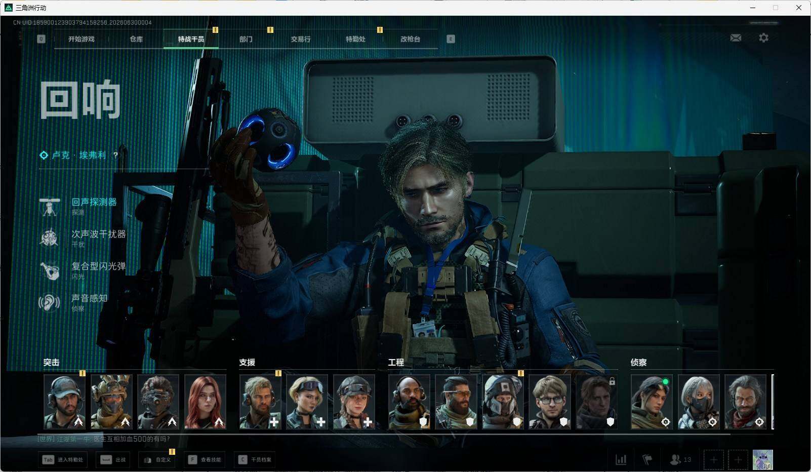Click the 复合型闪光弹 skill name
Screen dimensions: 811x472
point(99,266)
